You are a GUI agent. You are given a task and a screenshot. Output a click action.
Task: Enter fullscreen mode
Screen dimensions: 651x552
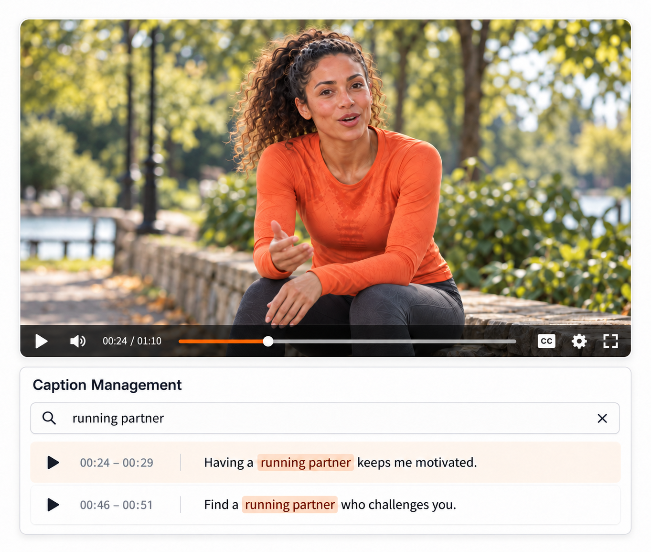coord(610,341)
